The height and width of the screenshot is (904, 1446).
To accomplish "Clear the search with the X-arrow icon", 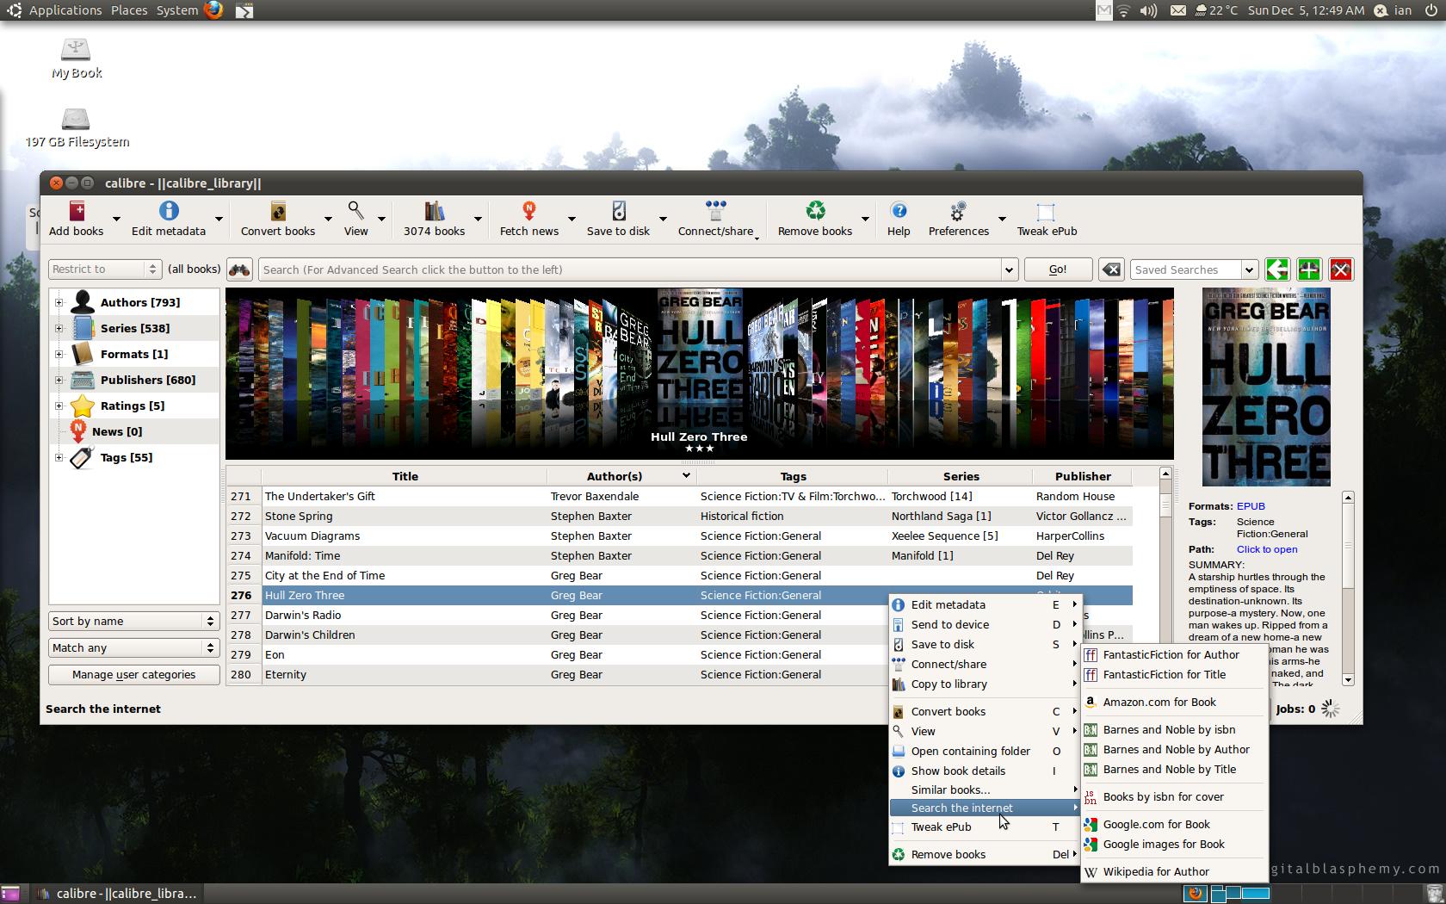I will pyautogui.click(x=1111, y=269).
